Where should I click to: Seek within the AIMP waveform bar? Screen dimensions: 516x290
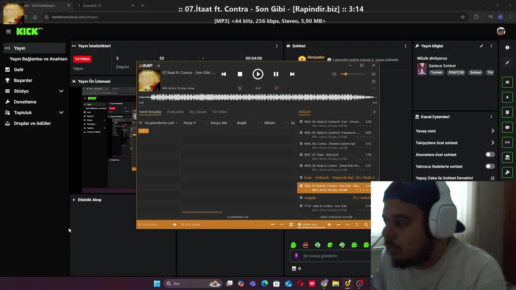[x=258, y=97]
